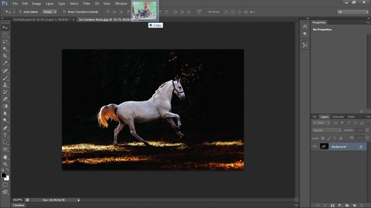Create a new group folder
Viewport: 371px width, 208px height.
coord(347,206)
